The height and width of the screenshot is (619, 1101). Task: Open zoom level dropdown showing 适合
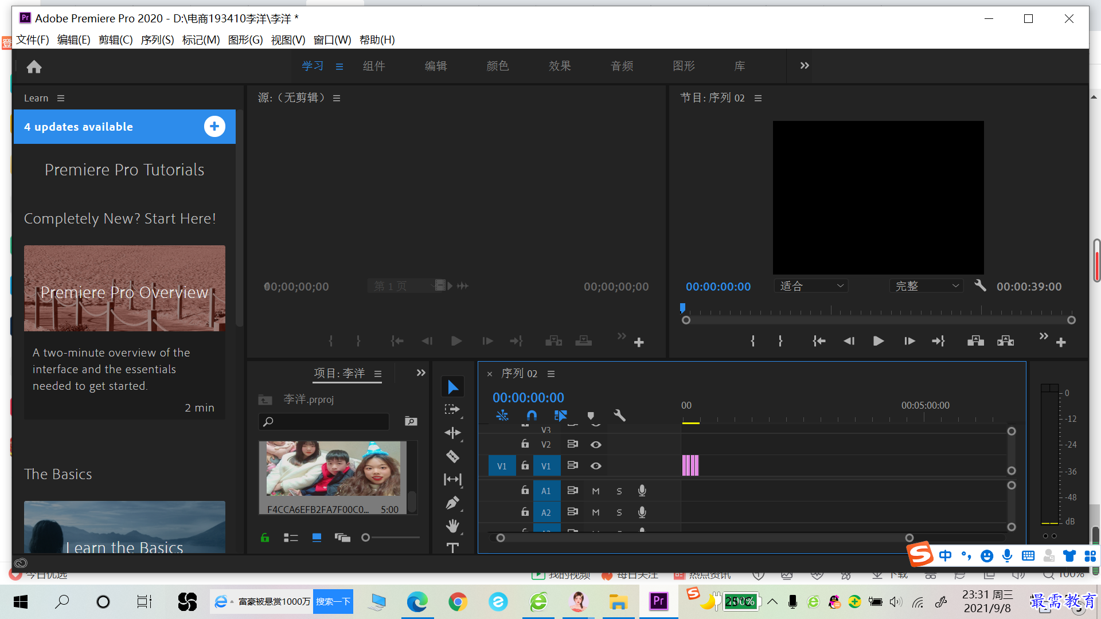click(811, 285)
